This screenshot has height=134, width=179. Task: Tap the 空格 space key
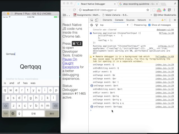[x=34, y=114]
